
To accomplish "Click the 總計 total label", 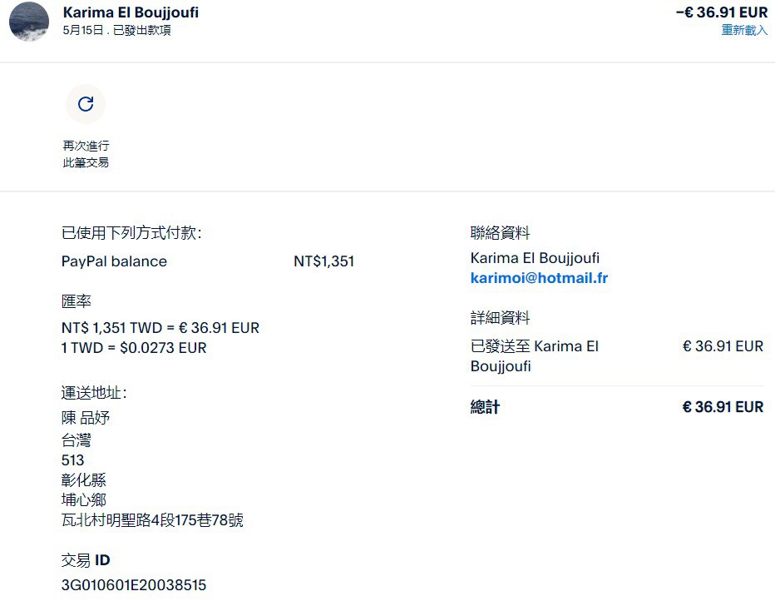I will click(486, 407).
